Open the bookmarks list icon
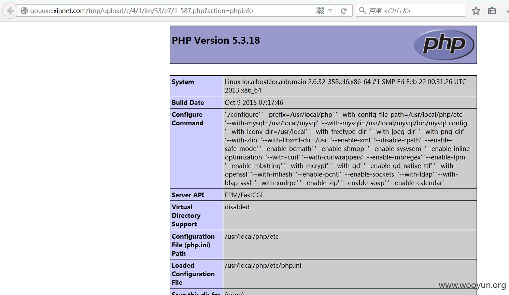 click(492, 11)
